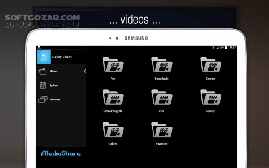The image size is (269, 168).
Task: Select the Video Congrats folder
Action: click(113, 97)
